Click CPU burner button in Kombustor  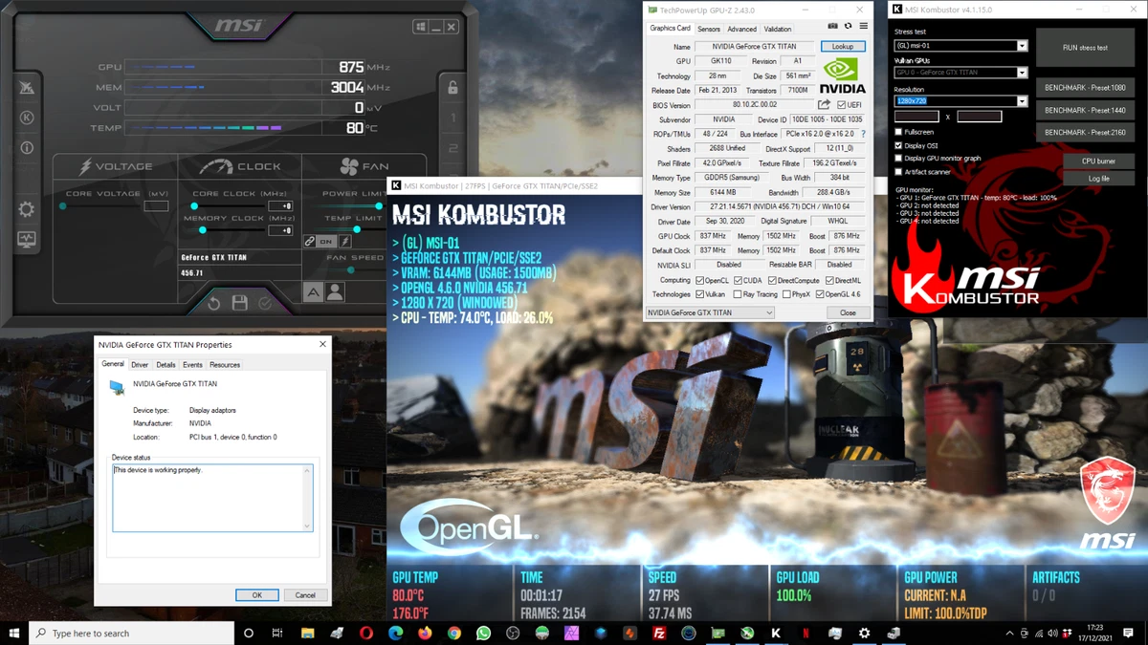click(x=1098, y=161)
